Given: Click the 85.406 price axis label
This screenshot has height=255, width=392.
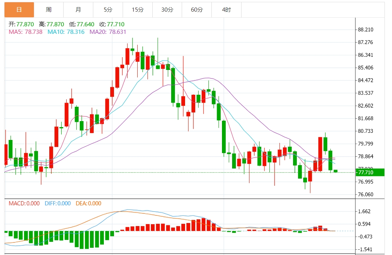Looking at the screenshot, I should point(366,68).
